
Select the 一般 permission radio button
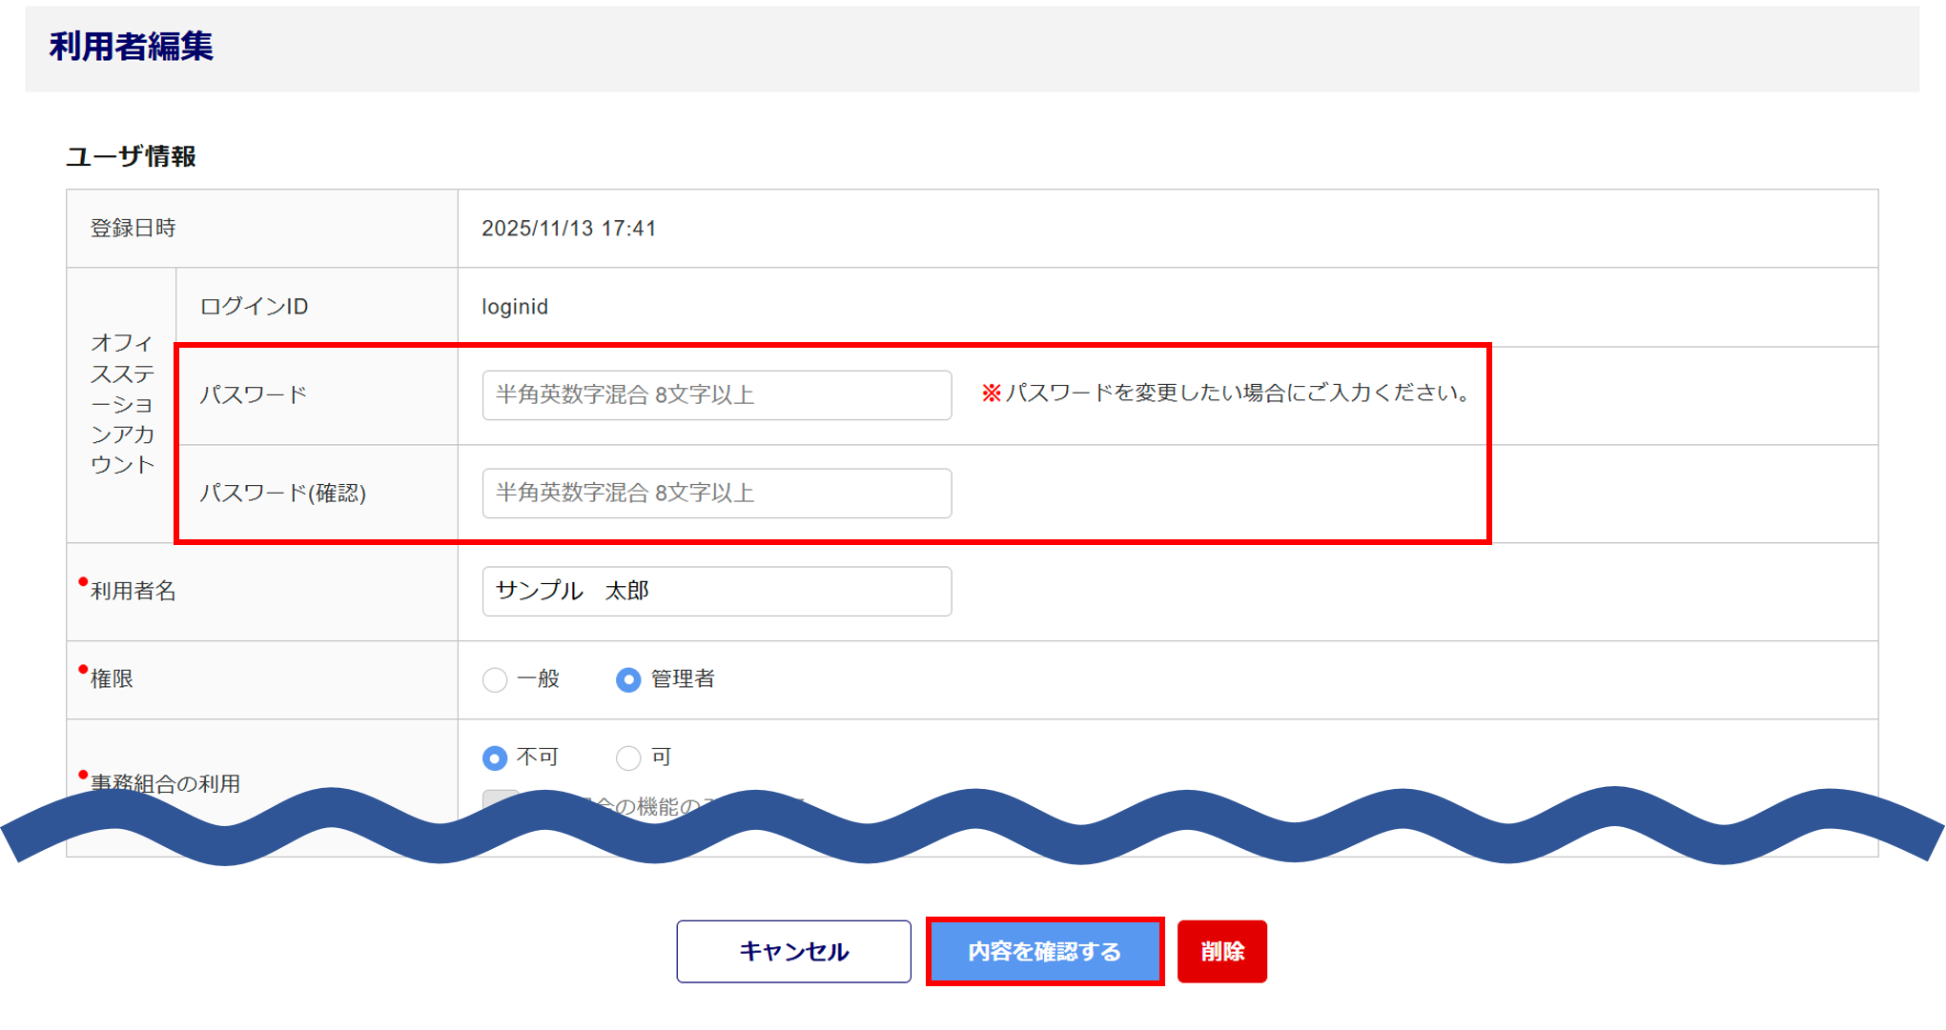pos(495,679)
